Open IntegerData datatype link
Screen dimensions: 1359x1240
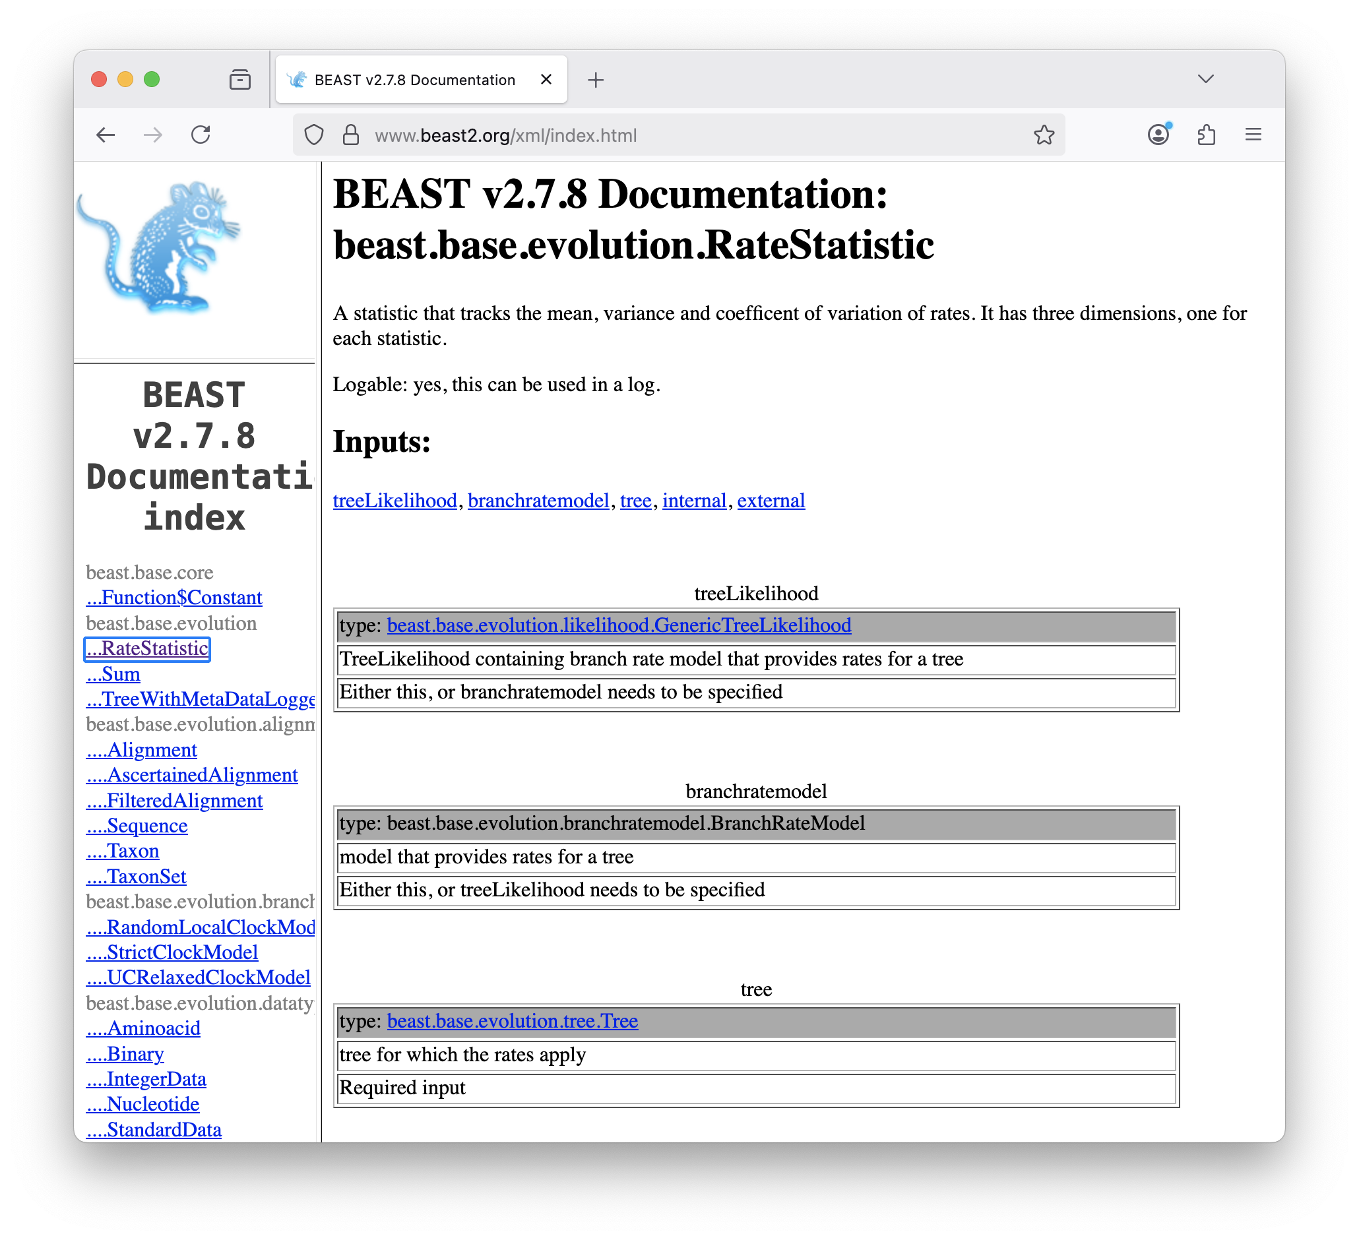[146, 1079]
